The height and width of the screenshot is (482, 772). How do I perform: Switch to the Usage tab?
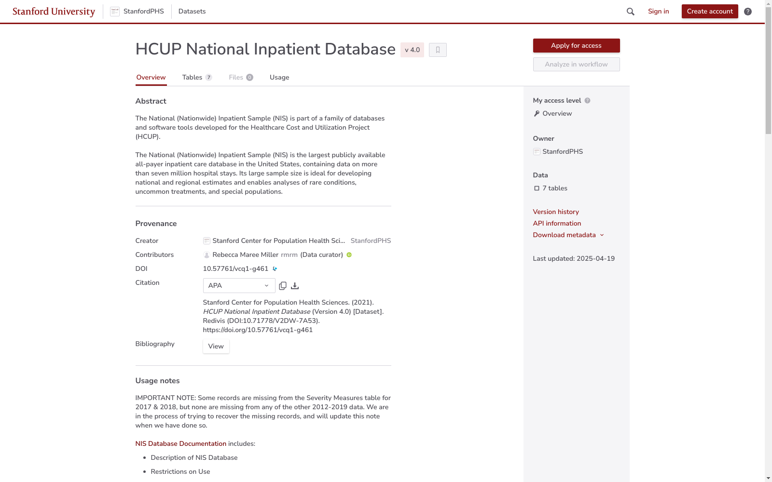click(x=279, y=78)
